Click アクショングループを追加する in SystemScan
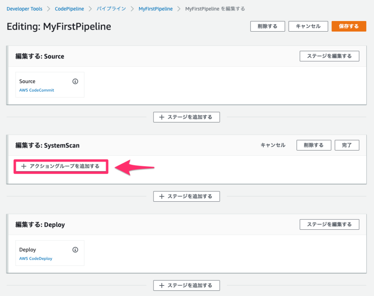The width and height of the screenshot is (374, 296). coord(61,166)
